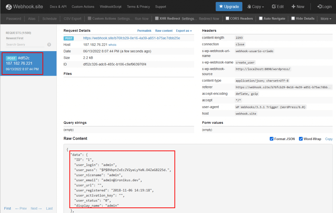Click the referer header value

pos(283,87)
